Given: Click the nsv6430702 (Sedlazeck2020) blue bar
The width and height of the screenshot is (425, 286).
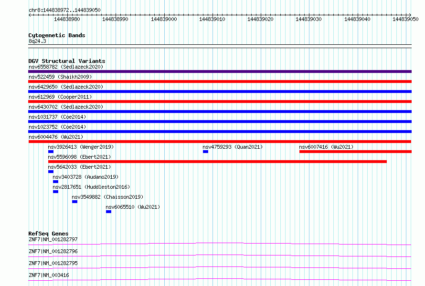Looking at the screenshot, I should pos(220,112).
